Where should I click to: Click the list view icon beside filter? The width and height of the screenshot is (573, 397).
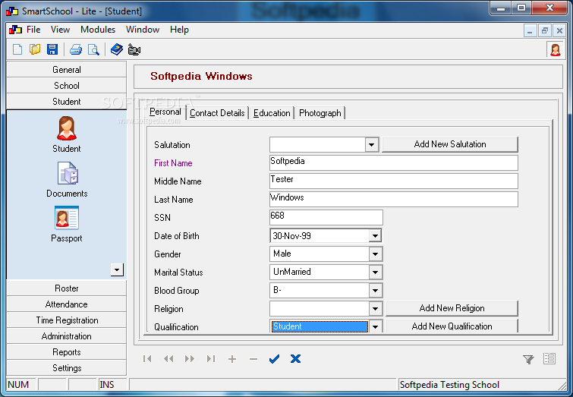coord(549,358)
